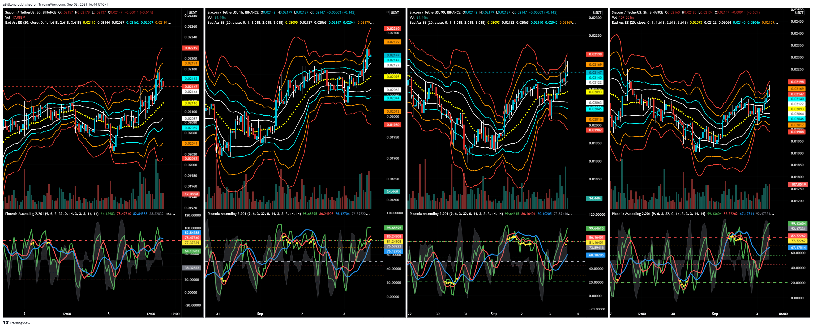Image resolution: width=813 pixels, height=328 pixels.
Task: Click the '19:00' time axis label
Action: click(x=175, y=314)
